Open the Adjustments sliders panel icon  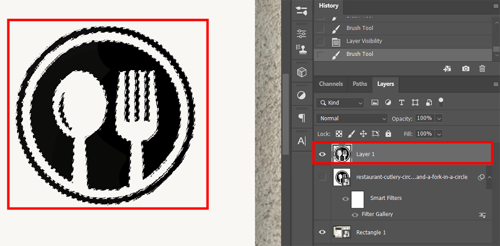301,34
